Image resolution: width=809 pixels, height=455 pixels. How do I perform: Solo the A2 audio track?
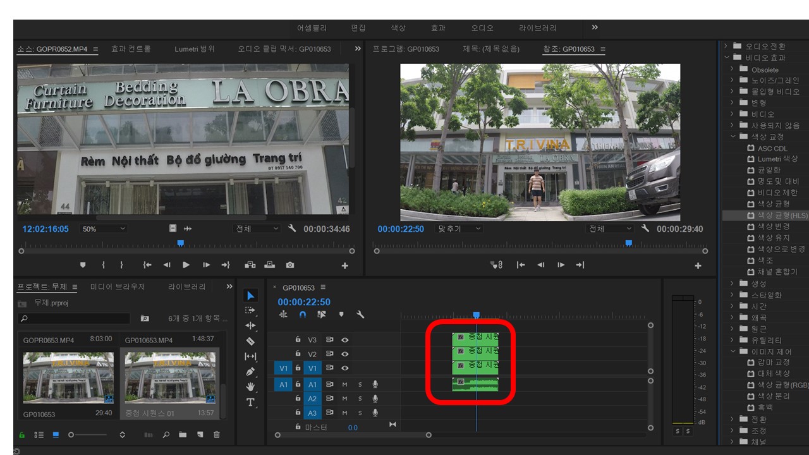(360, 399)
